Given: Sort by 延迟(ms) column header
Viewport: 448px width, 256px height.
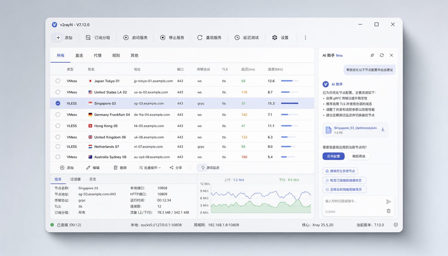Looking at the screenshot, I should point(248,69).
